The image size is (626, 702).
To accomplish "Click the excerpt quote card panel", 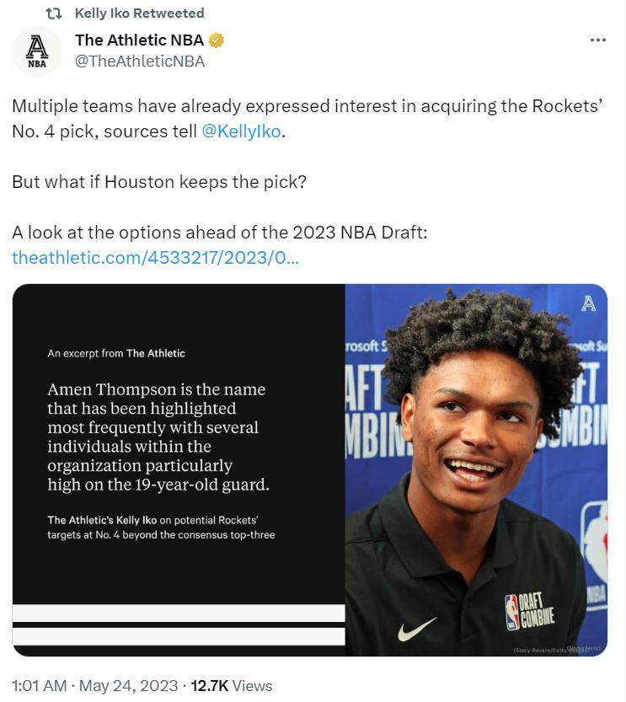I will click(179, 443).
